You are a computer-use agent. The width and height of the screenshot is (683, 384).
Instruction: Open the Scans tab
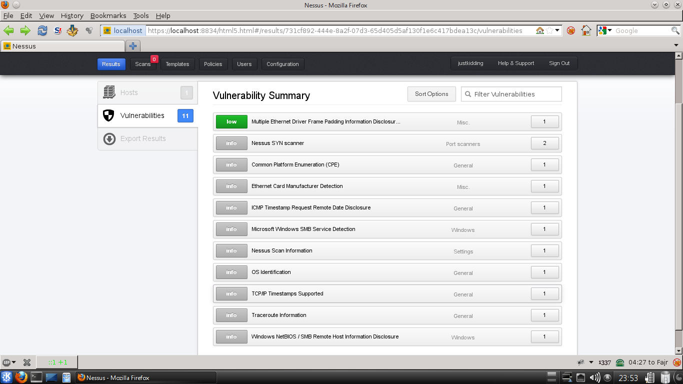[x=143, y=64]
